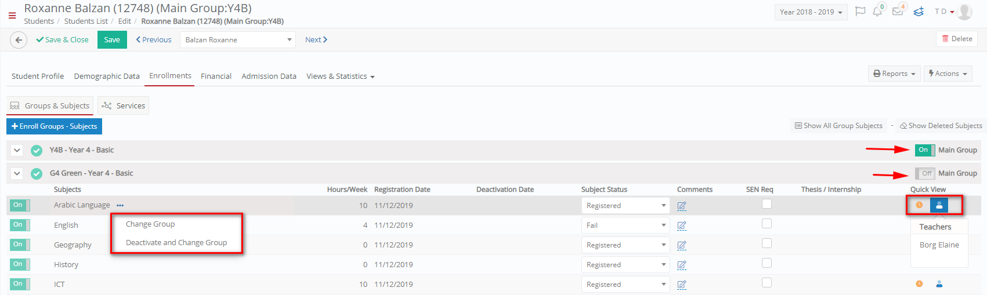
Task: Toggle Main Group switch for Y4B
Action: [924, 150]
